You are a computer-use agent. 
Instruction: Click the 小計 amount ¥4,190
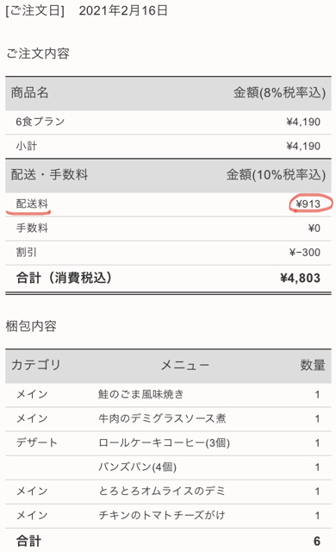tap(303, 146)
